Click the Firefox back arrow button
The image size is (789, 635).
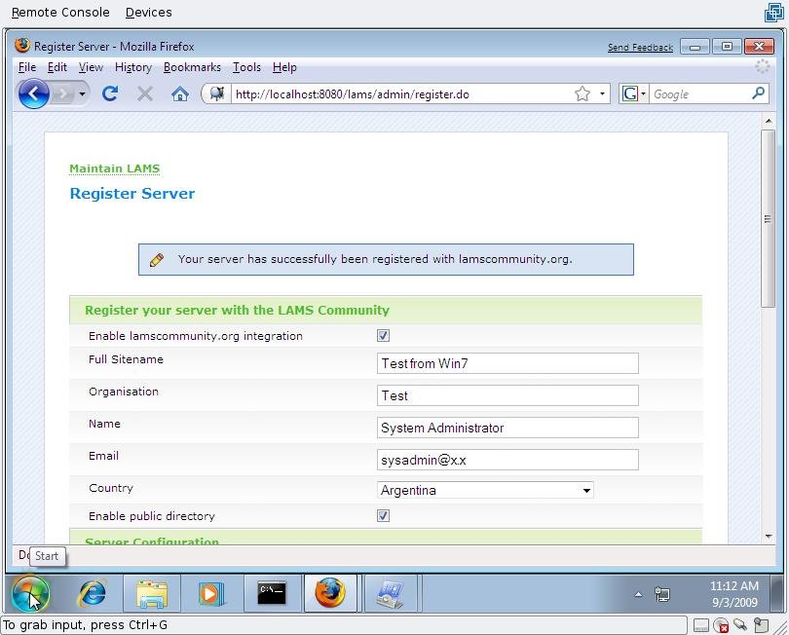(33, 93)
